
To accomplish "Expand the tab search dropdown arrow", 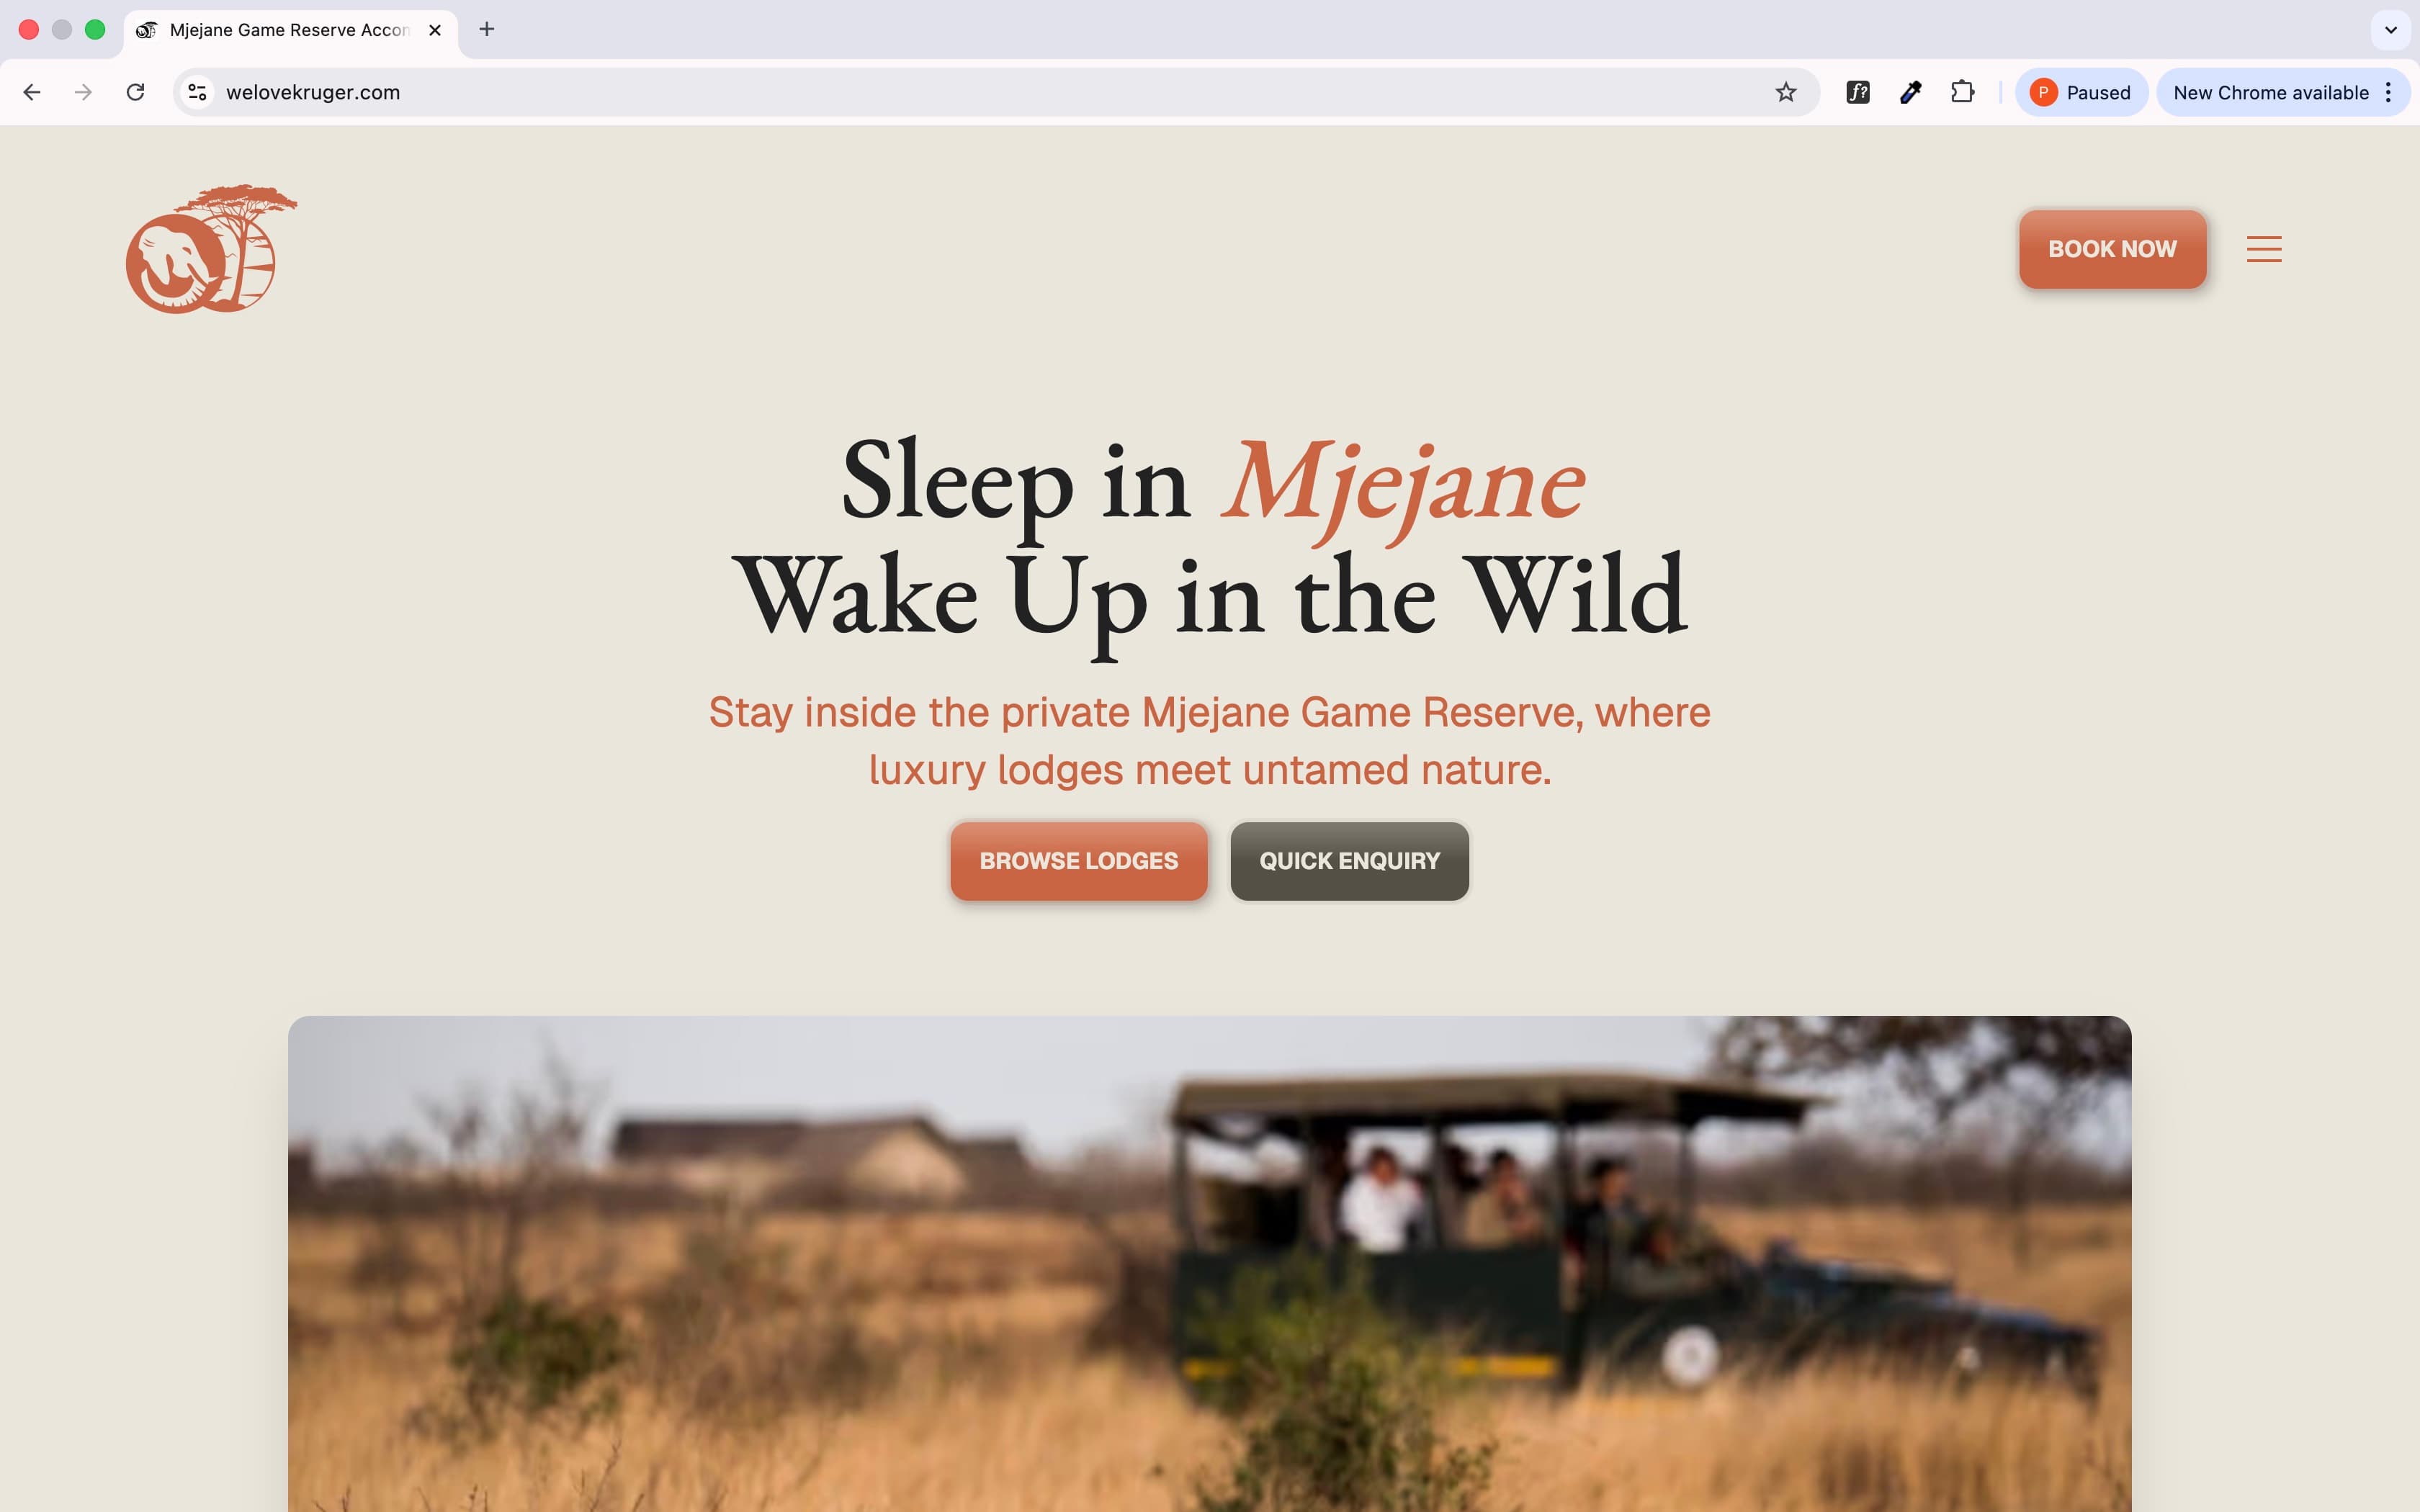I will tap(2390, 29).
